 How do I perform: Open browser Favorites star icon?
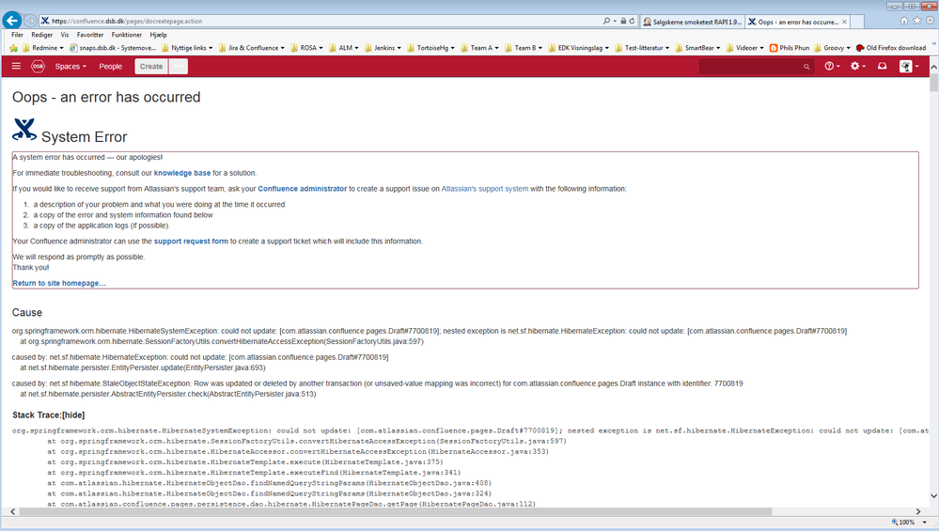pos(916,21)
